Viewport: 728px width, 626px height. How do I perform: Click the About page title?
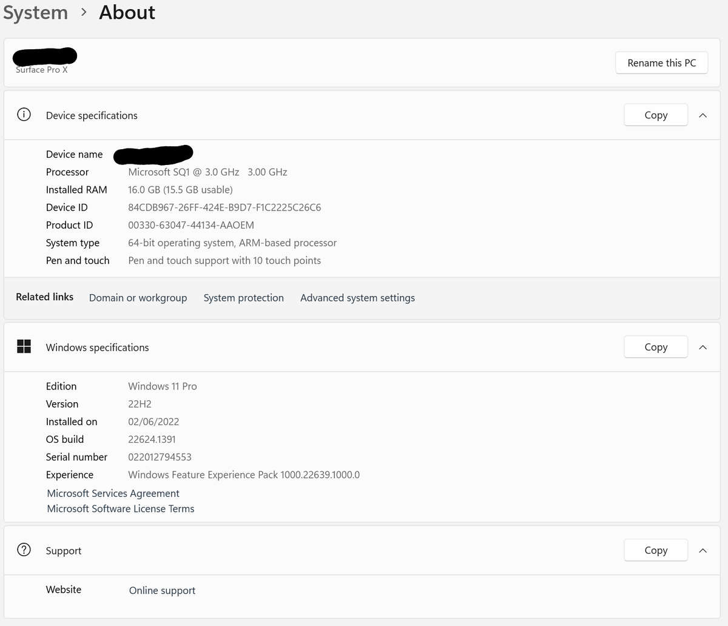[127, 13]
